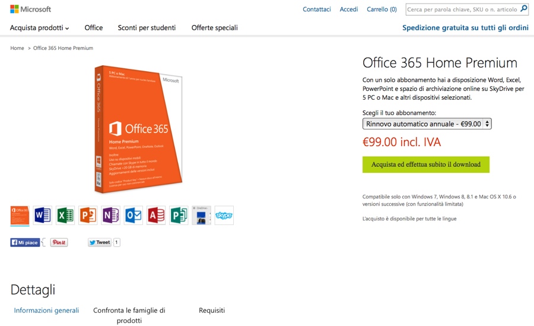Viewport: 534px width, 326px height.
Task: Select the Office 365 box thumbnail
Action: point(20,216)
